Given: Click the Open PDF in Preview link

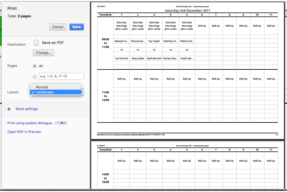Looking at the screenshot, I should tap(24, 132).
